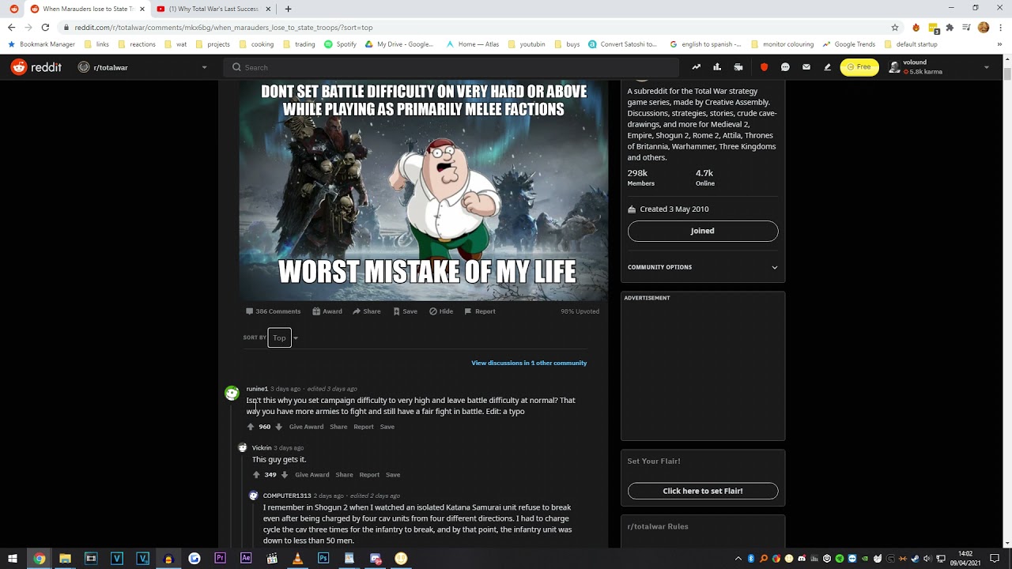The width and height of the screenshot is (1012, 569).
Task: Save the post
Action: (405, 311)
